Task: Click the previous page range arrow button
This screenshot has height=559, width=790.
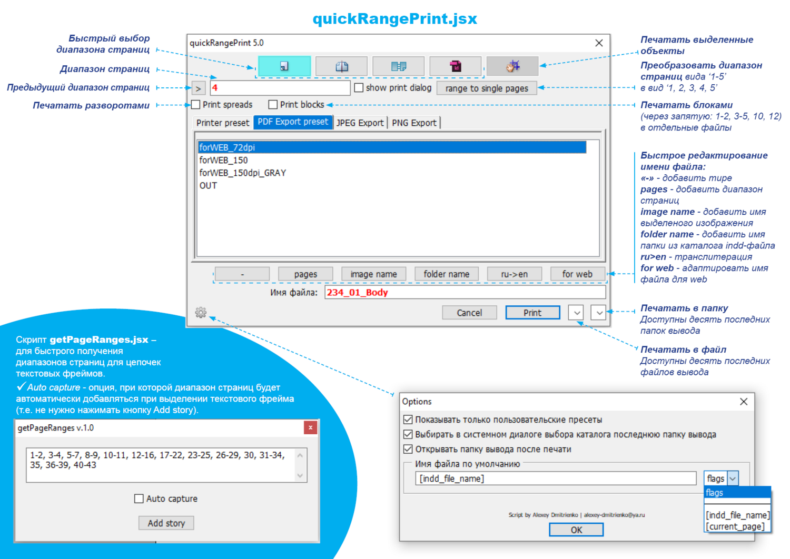Action: (x=199, y=88)
